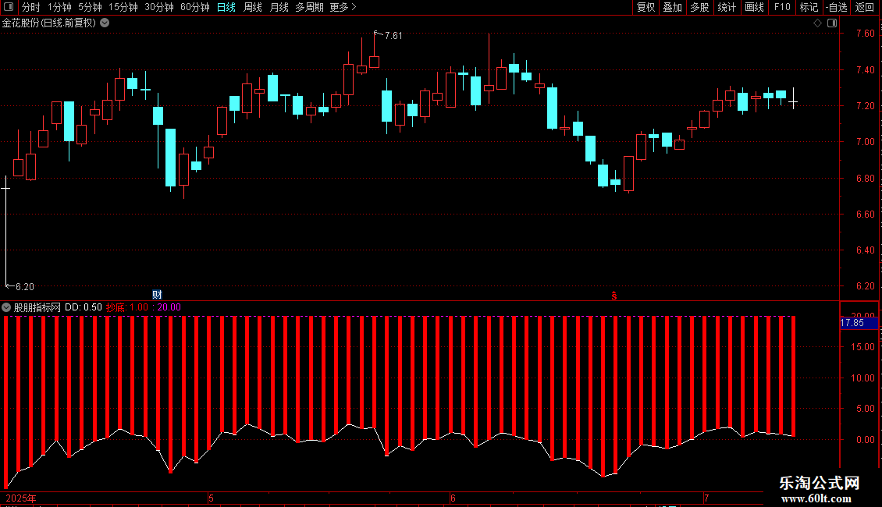Image resolution: width=882 pixels, height=507 pixels.
Task: Click the diamond icon above the price axis
Action: click(817, 23)
